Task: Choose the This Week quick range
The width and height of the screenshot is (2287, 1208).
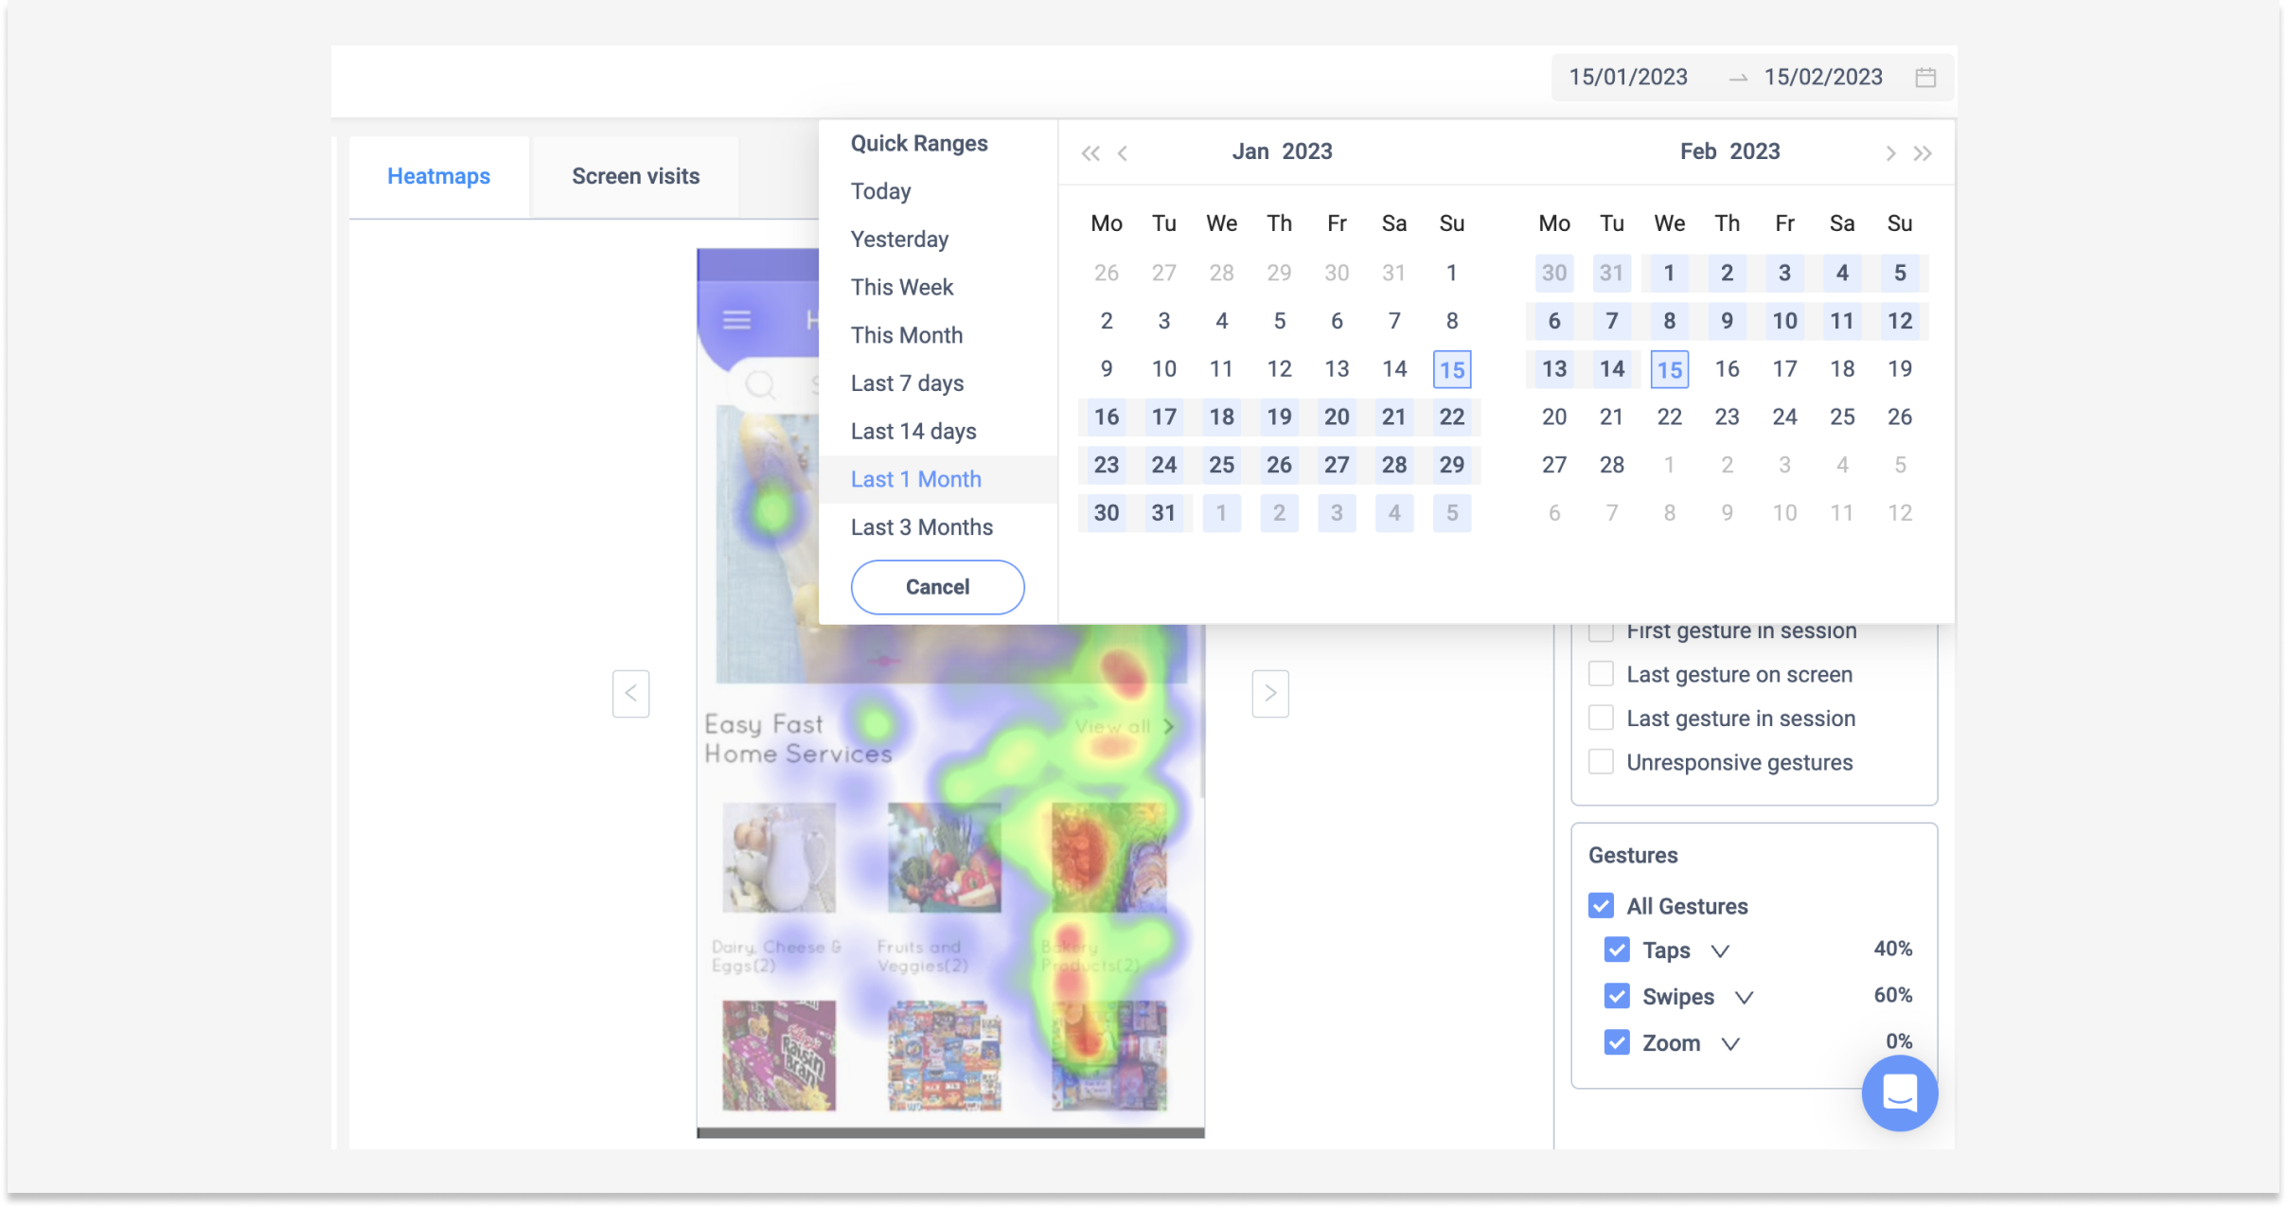Action: [901, 287]
